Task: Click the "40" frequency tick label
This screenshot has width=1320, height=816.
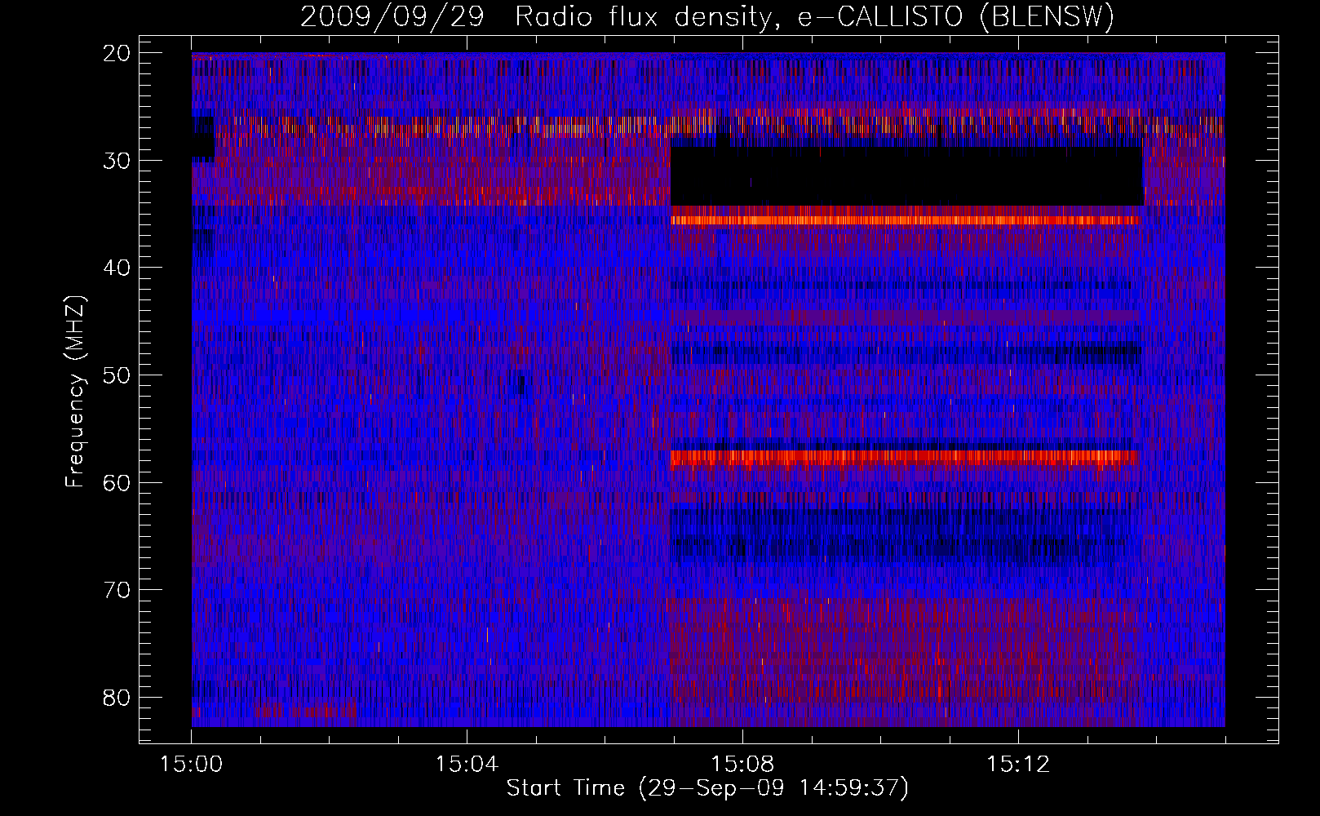Action: click(x=117, y=268)
